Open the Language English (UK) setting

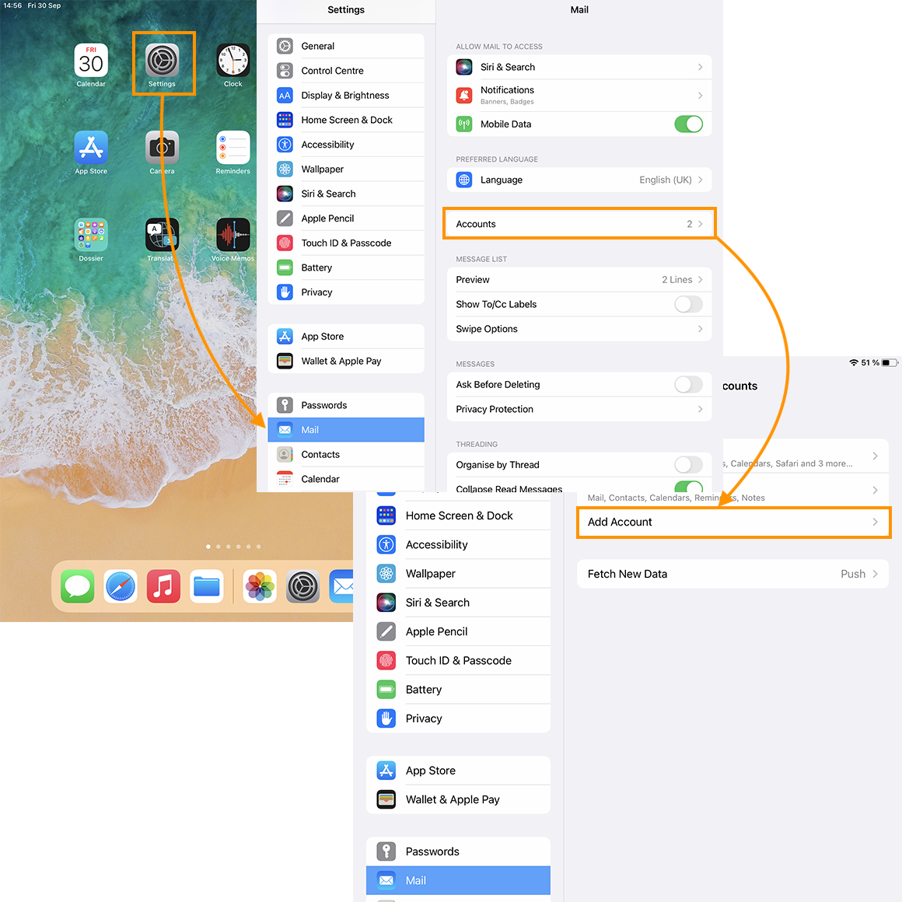point(579,180)
